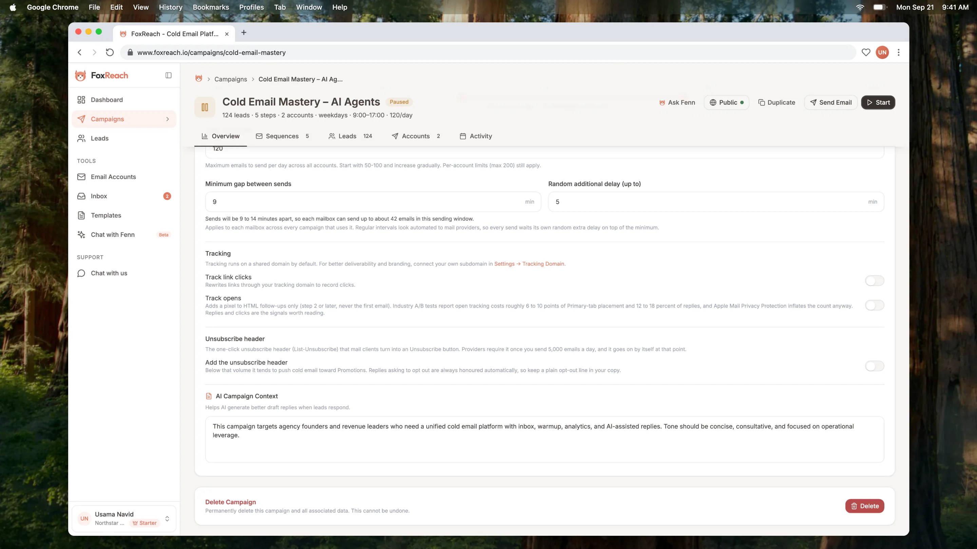The width and height of the screenshot is (977, 549).
Task: Open the Accounts 2 tab
Action: [416, 136]
